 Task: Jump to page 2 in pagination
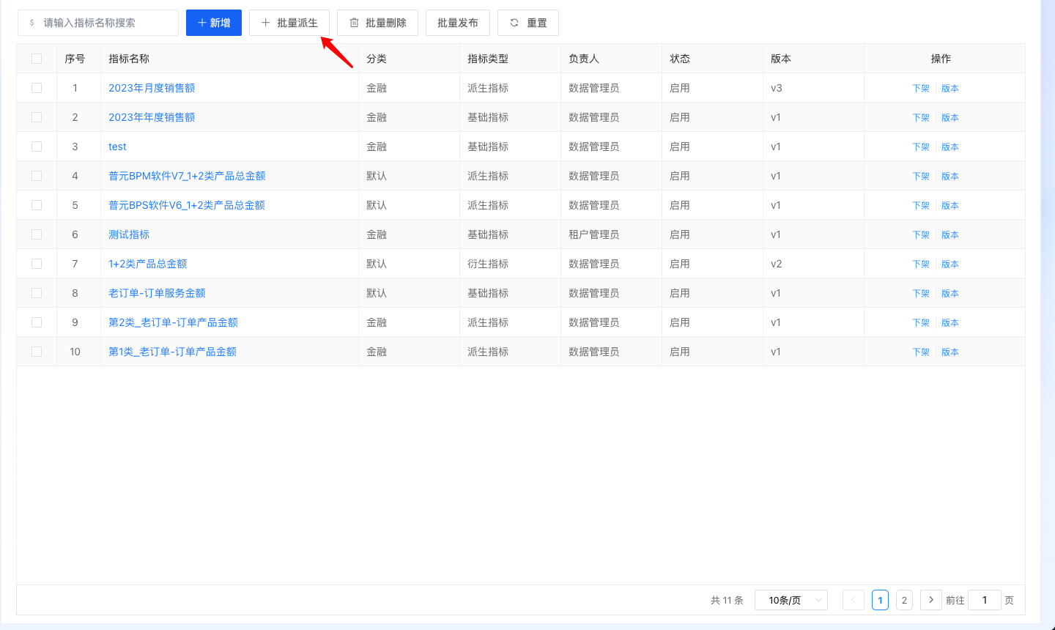[904, 600]
